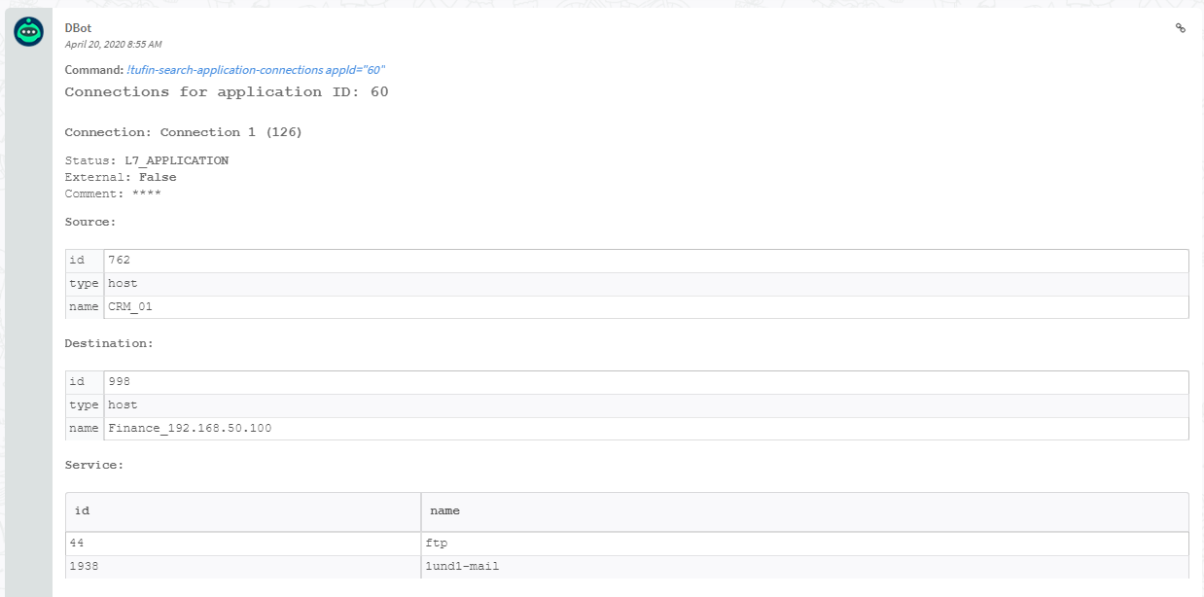Click the Connections for application ID heading
This screenshot has height=597, width=1204.
tap(227, 91)
